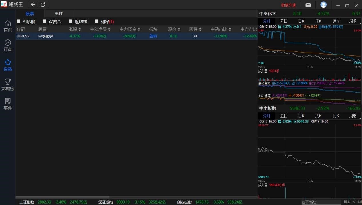362x205 pixels.
Task: Sort by 现价 column
Action: (x=174, y=29)
